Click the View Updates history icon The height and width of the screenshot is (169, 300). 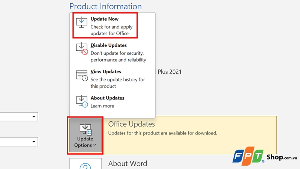(82, 75)
